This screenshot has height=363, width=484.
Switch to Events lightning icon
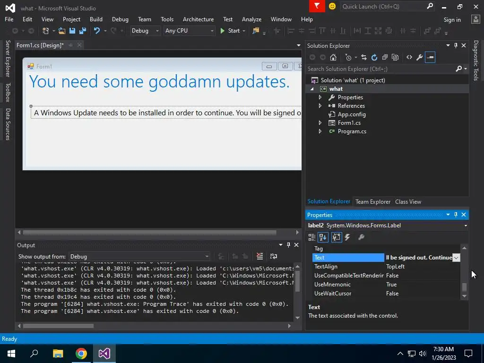tap(347, 237)
